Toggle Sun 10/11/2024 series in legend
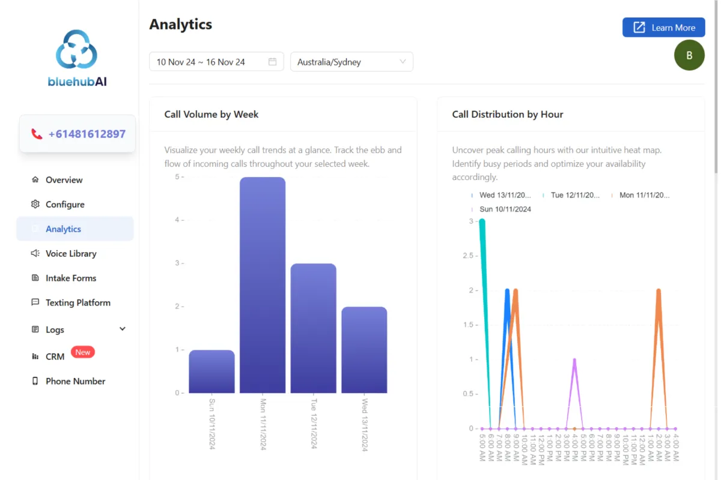 pyautogui.click(x=501, y=209)
